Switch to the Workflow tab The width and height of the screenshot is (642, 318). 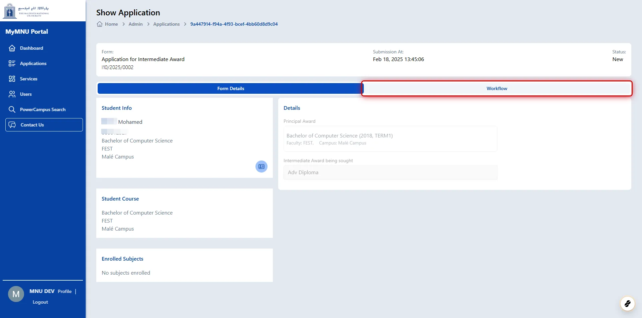(497, 88)
